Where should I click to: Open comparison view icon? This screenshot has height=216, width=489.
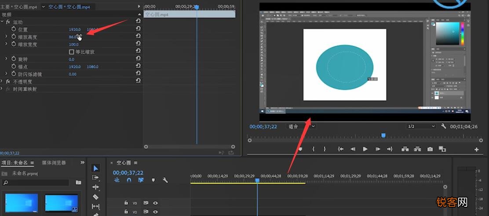pyautogui.click(x=442, y=149)
